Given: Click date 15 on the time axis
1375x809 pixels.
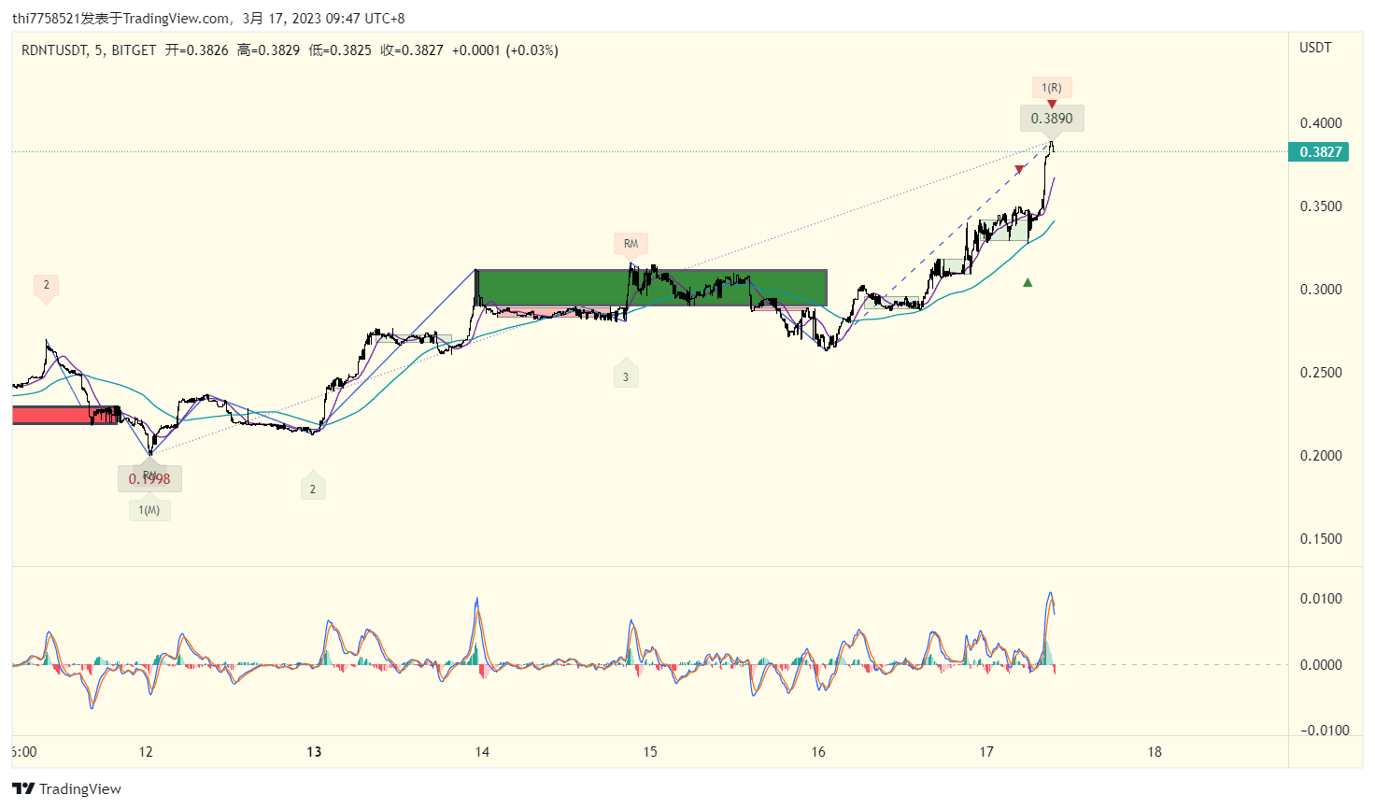Looking at the screenshot, I should [x=650, y=752].
